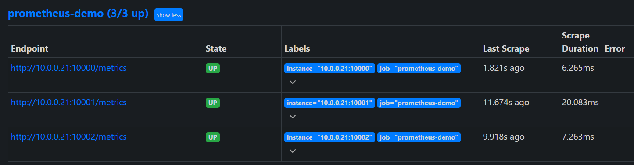Open the 10.0.0.21:10002/metrics endpoint link
The width and height of the screenshot is (634, 165).
pos(69,137)
